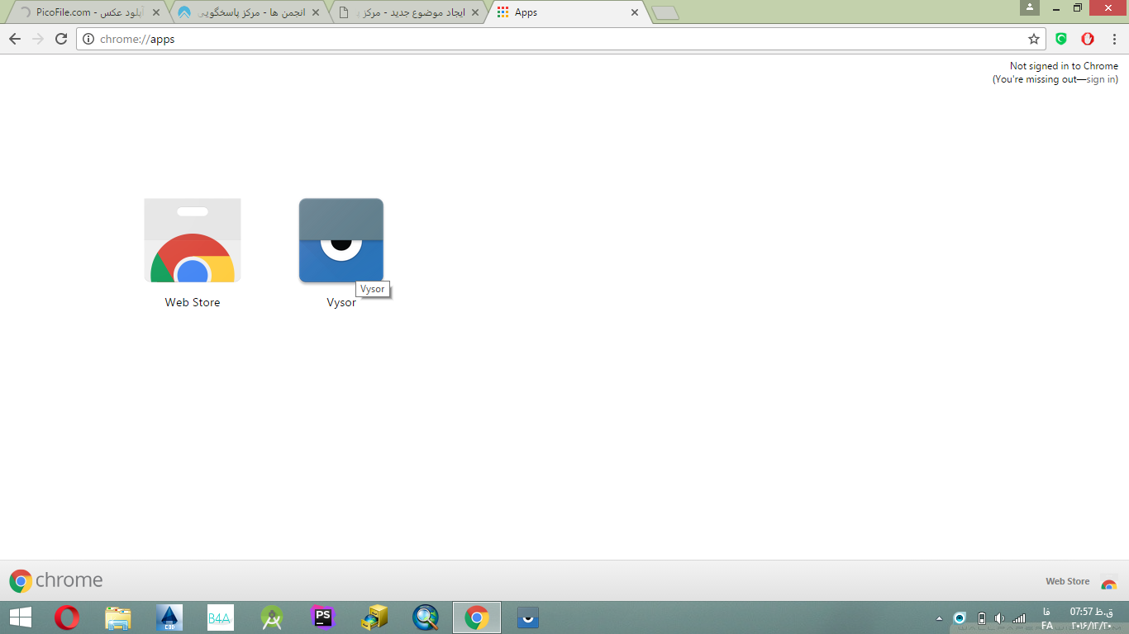
Task: Click Web Store link in footer
Action: coord(1067,581)
